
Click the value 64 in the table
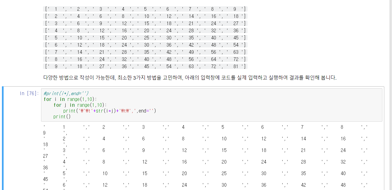(x=214, y=59)
